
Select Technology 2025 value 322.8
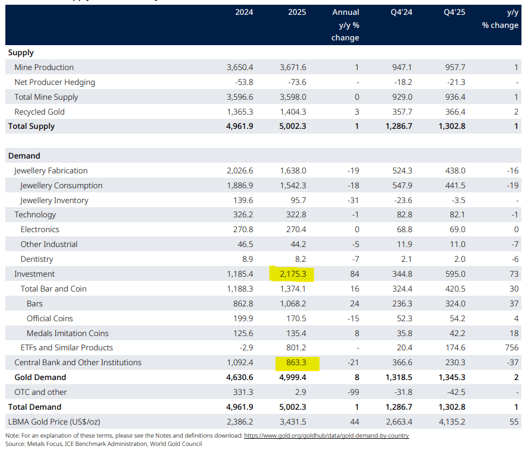click(x=296, y=215)
